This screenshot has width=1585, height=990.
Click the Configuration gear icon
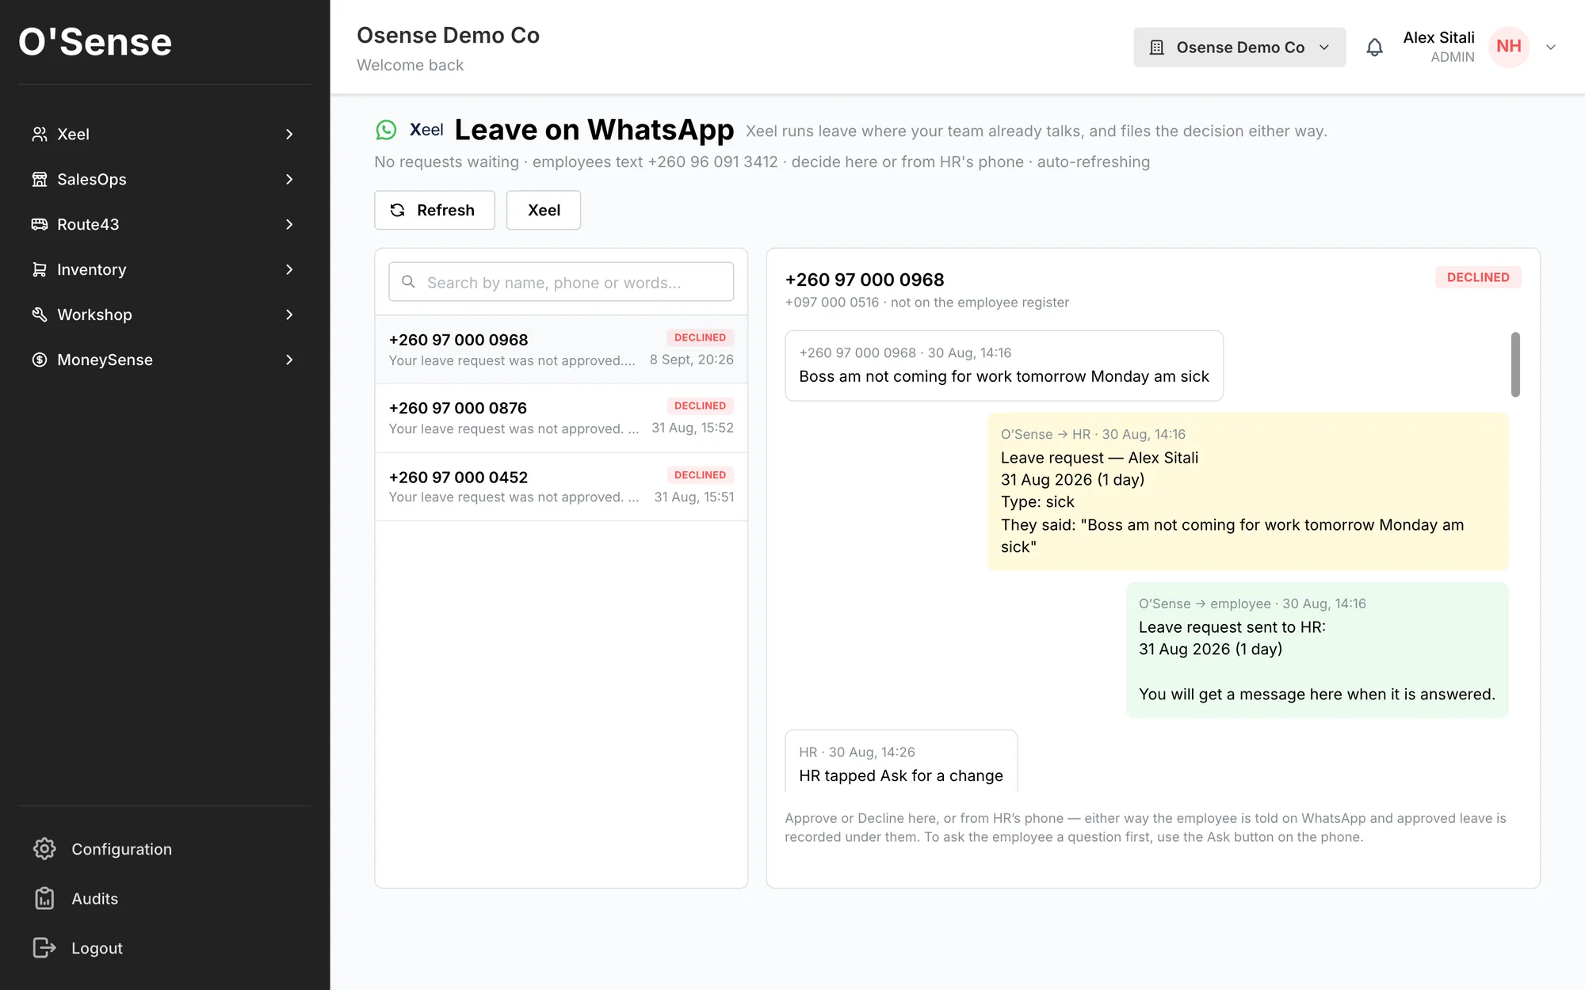44,849
